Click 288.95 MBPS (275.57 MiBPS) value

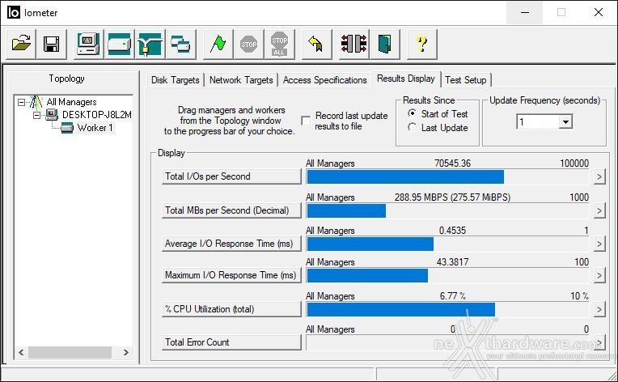point(452,197)
